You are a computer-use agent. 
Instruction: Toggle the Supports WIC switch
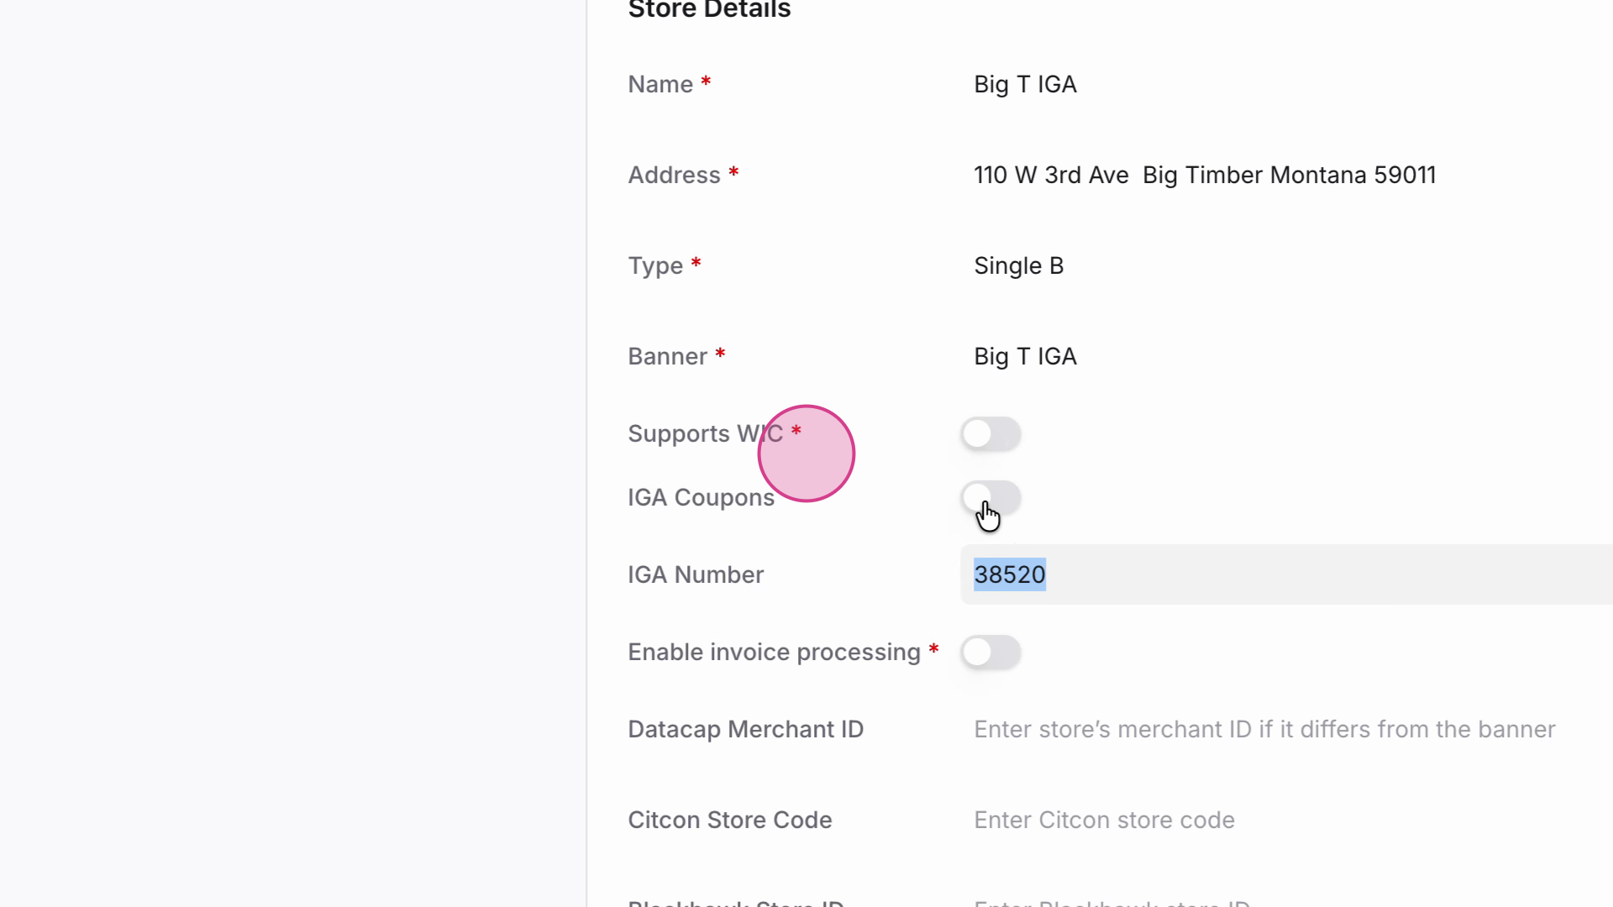(990, 434)
